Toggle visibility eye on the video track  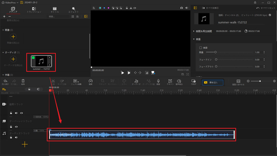21,113
